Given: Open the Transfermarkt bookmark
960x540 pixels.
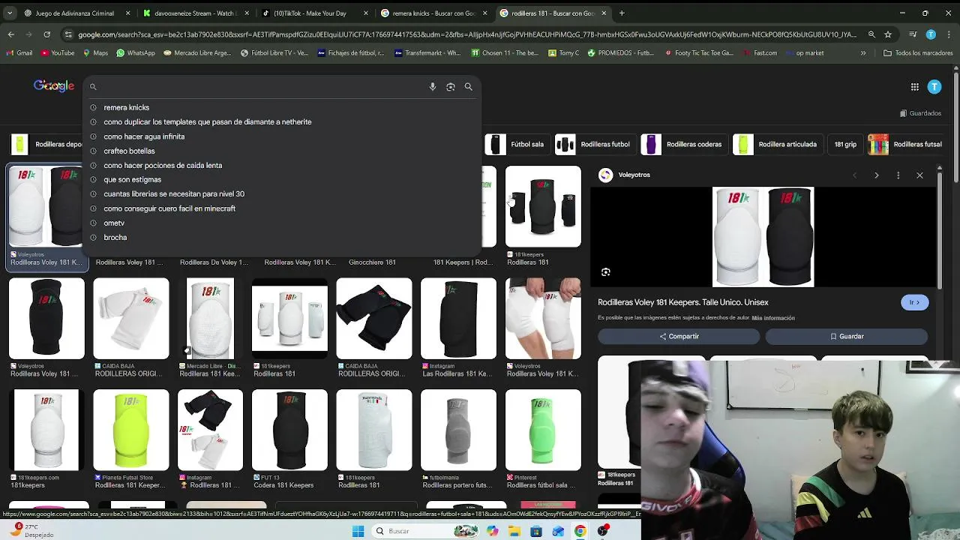Looking at the screenshot, I should tap(427, 53).
